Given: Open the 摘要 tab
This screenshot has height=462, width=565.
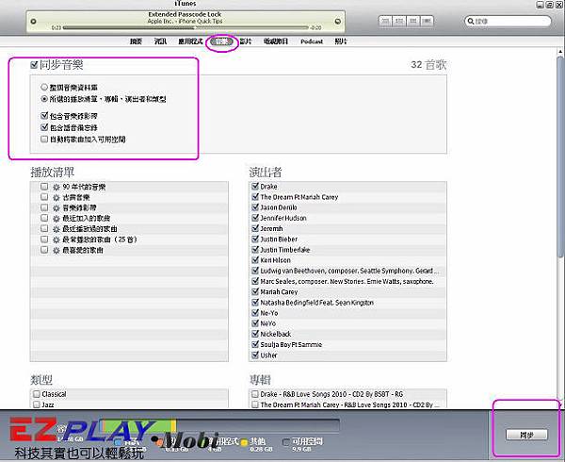Looking at the screenshot, I should coord(136,41).
